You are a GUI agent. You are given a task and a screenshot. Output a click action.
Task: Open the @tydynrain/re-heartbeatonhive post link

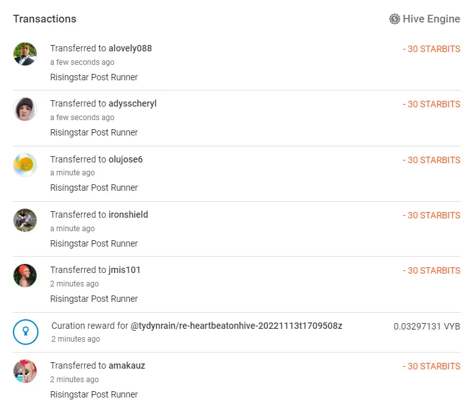(236, 326)
